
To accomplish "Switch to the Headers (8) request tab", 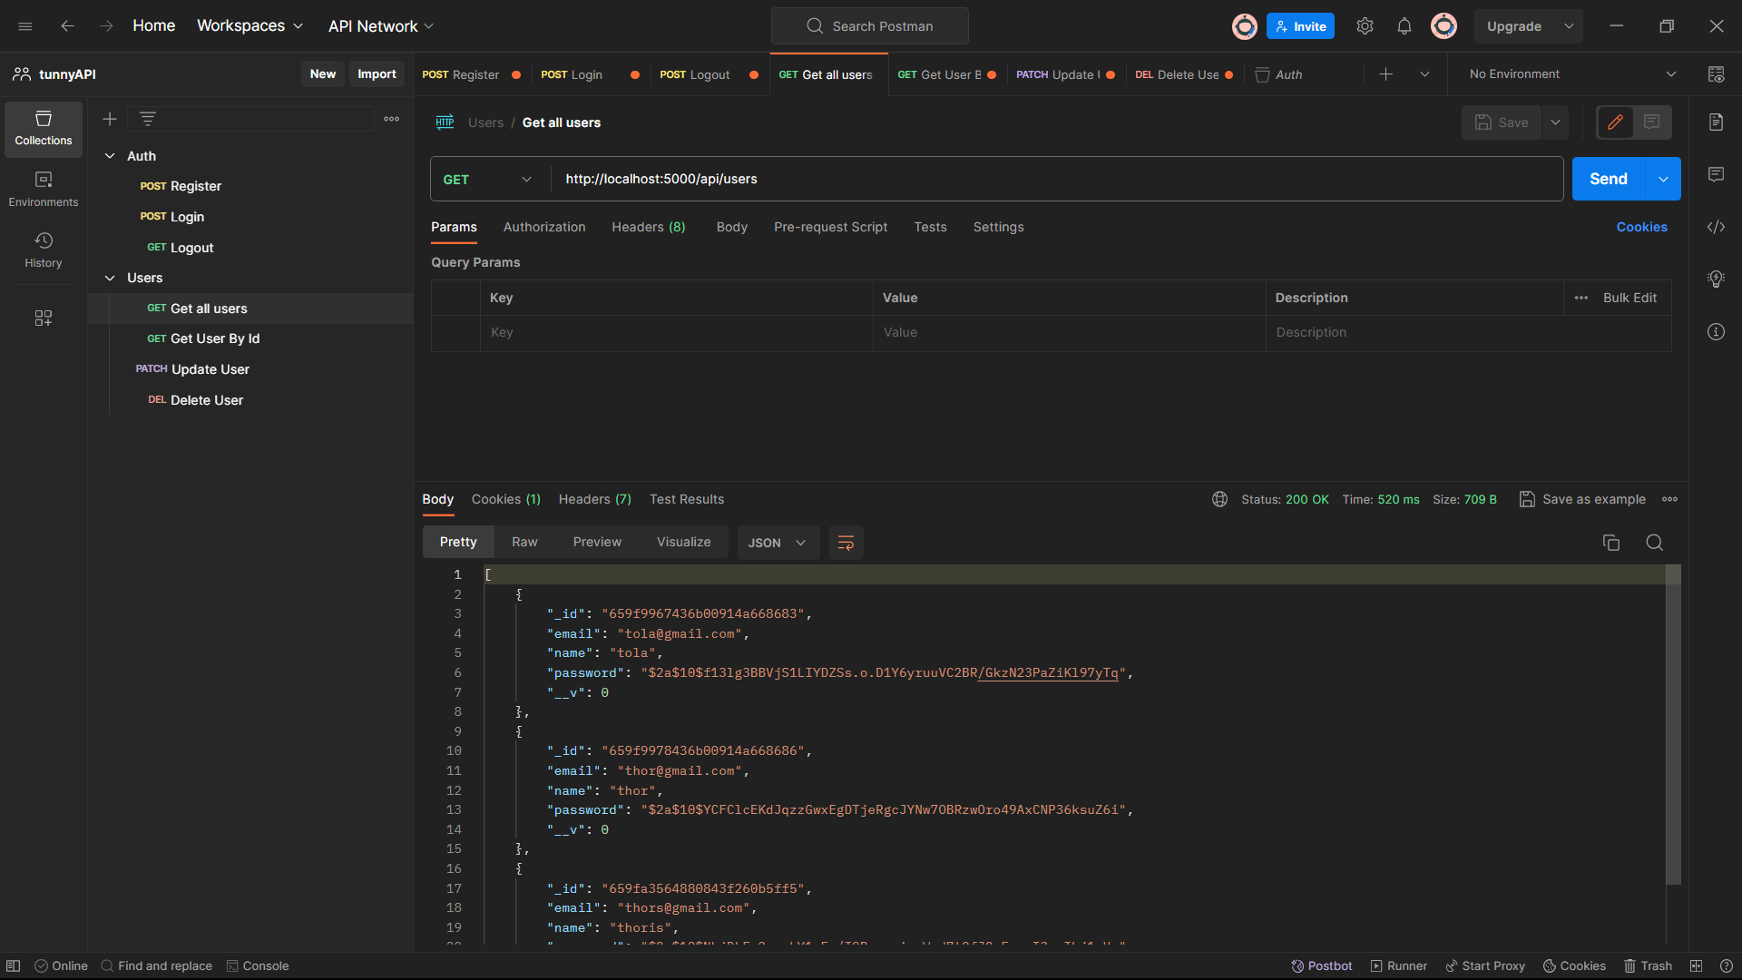I will 649,227.
